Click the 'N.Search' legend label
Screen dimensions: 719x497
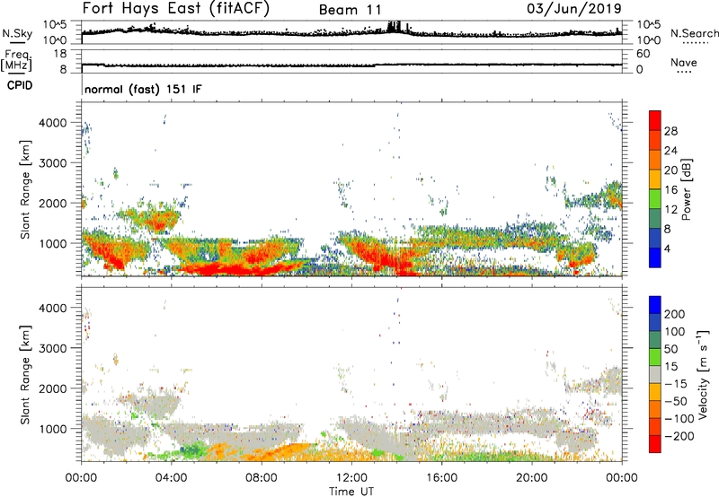(x=694, y=33)
